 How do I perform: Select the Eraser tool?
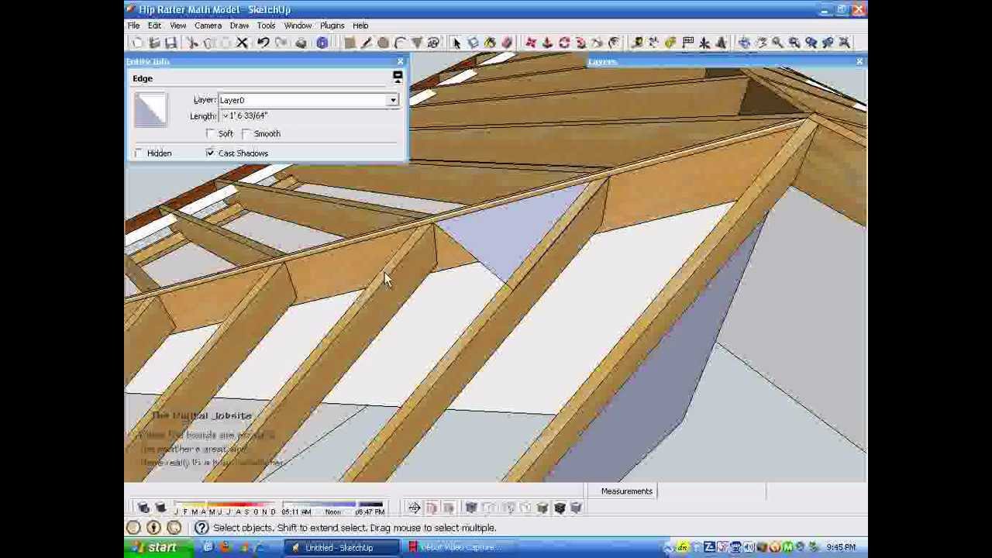tap(507, 43)
